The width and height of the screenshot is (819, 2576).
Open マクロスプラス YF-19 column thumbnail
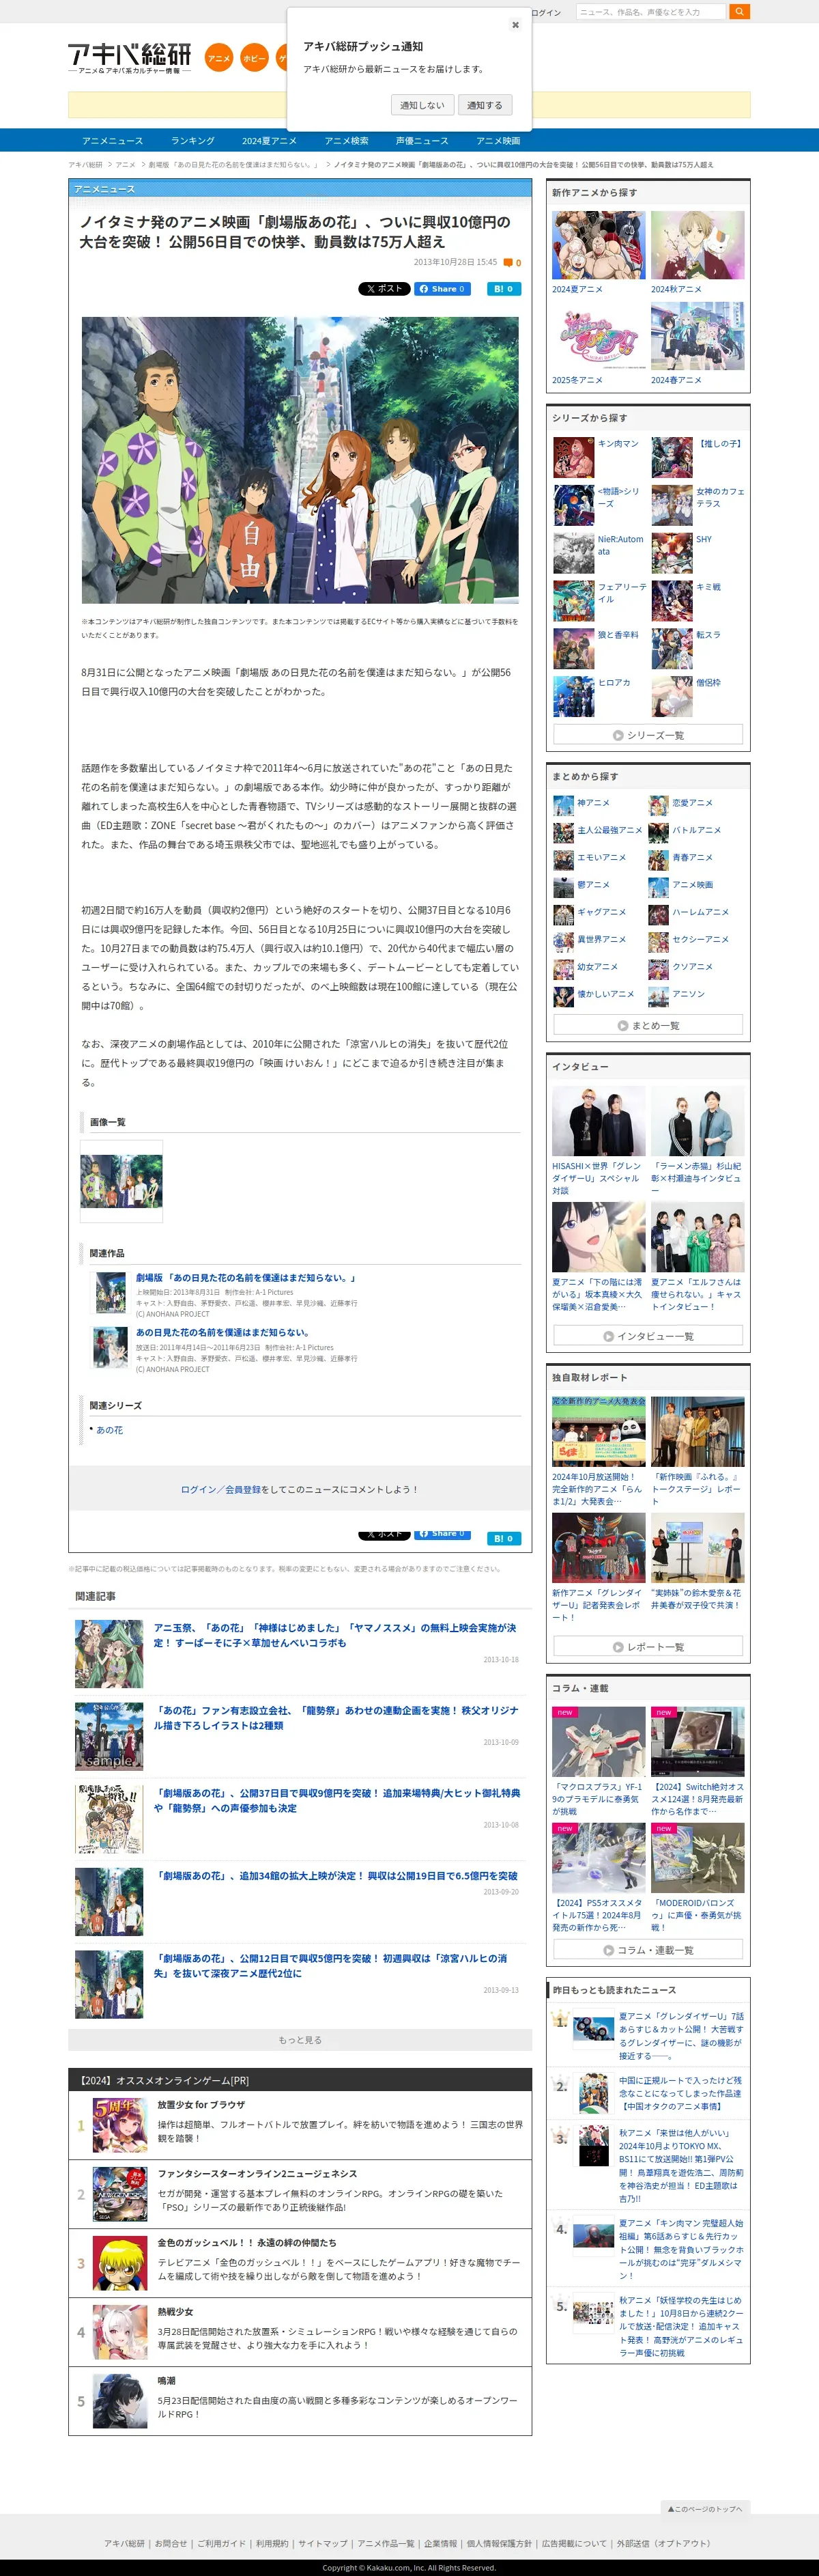pos(599,1742)
